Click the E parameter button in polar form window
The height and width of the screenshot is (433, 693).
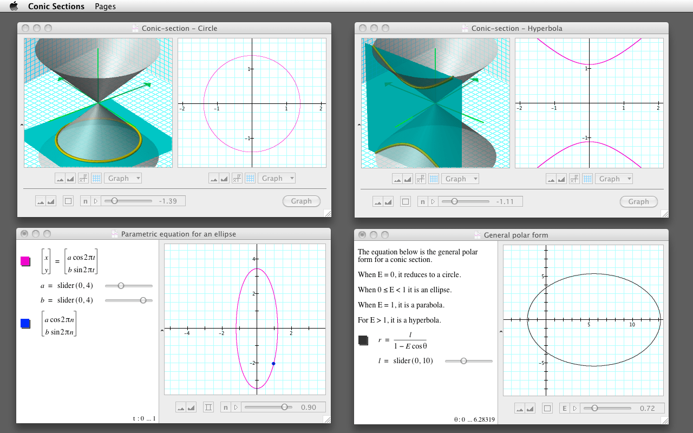pyautogui.click(x=564, y=409)
